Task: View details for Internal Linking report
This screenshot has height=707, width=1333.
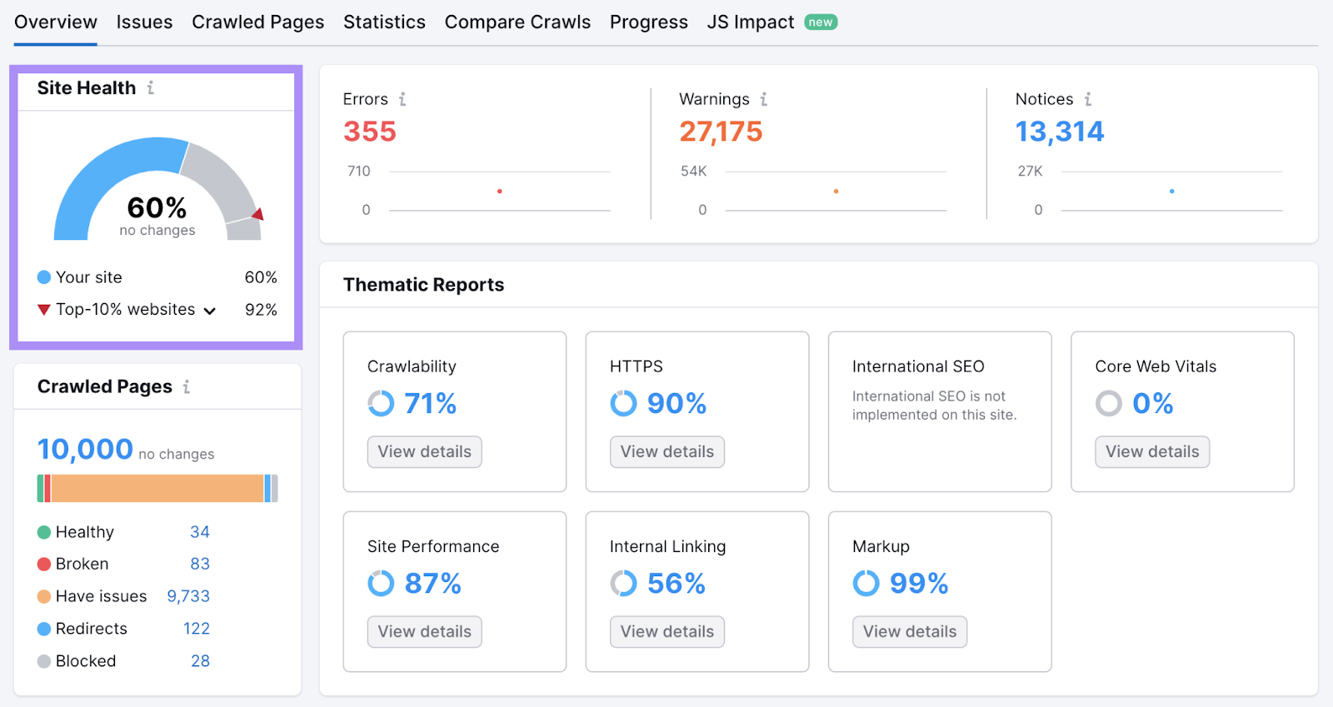Action: pyautogui.click(x=666, y=631)
